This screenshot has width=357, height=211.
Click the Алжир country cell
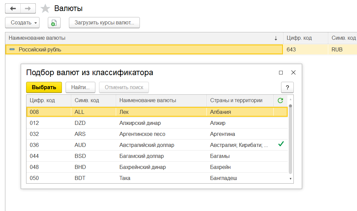pos(240,123)
